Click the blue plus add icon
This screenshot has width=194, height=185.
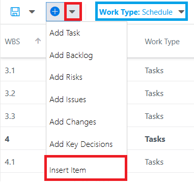click(x=55, y=12)
